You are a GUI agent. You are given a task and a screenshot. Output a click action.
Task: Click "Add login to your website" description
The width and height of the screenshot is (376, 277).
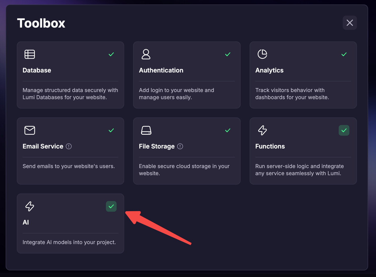point(177,94)
